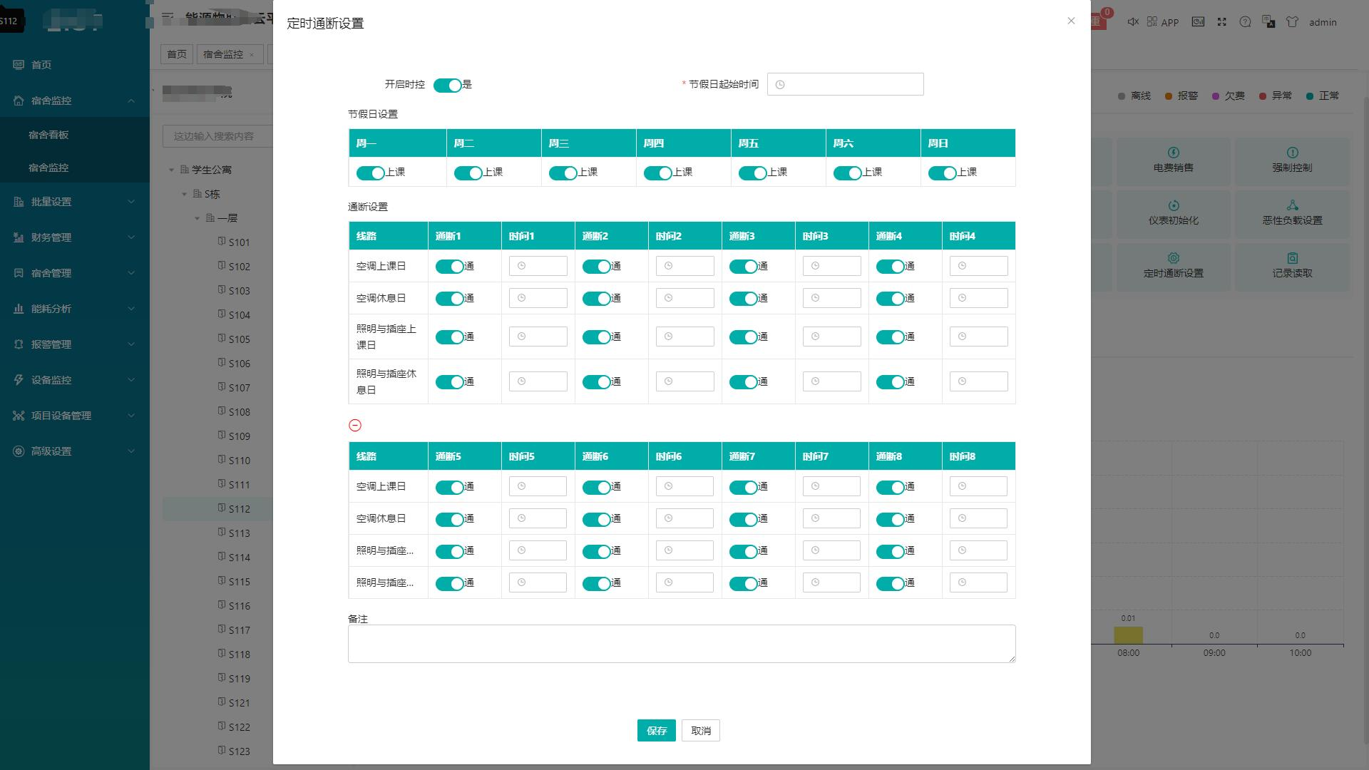Turn off the 周三 上课 switch
This screenshot has width=1369, height=770.
click(x=564, y=173)
